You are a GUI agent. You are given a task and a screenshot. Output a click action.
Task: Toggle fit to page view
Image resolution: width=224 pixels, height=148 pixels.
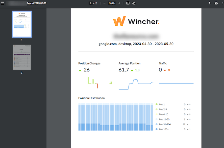pos(128,3)
